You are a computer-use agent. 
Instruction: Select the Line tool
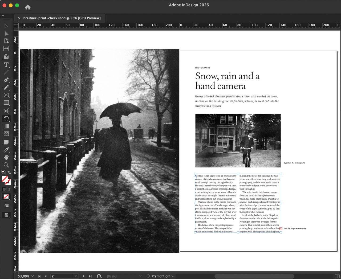point(6,72)
